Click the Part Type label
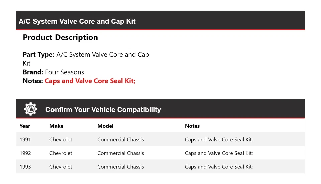The image size is (321, 184). [38, 55]
